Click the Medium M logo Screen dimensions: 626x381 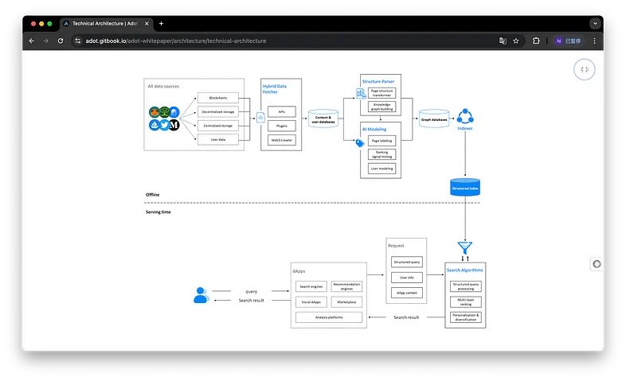tap(174, 125)
